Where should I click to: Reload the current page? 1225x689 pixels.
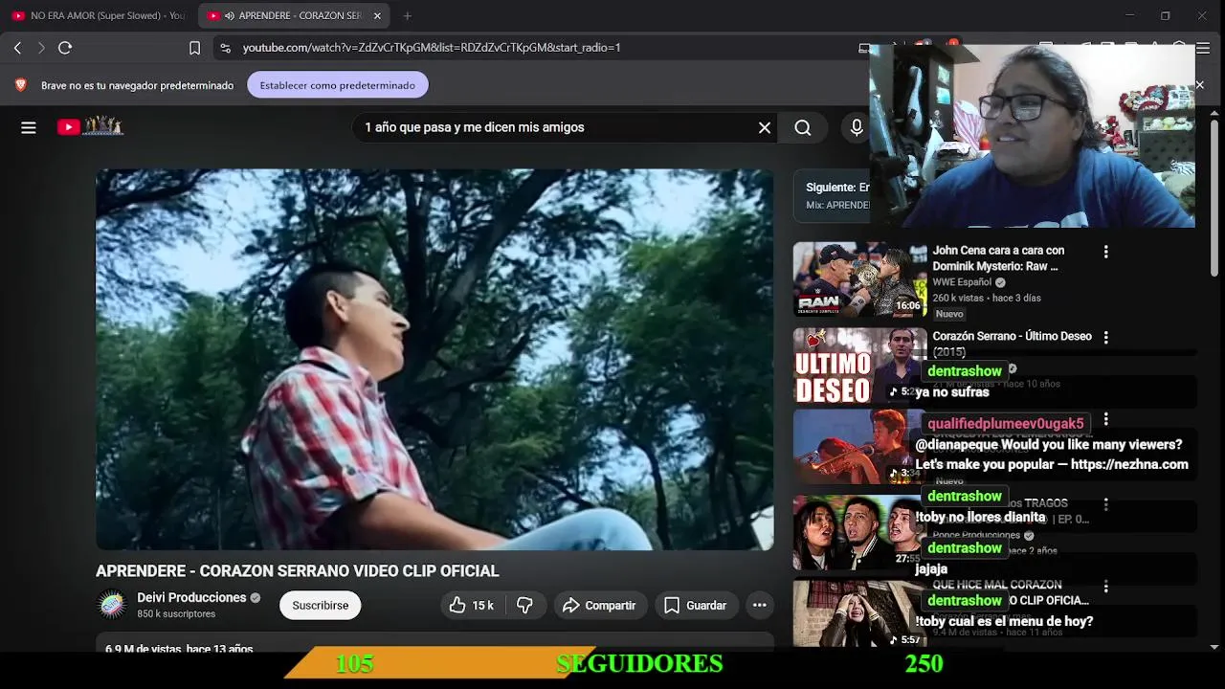[65, 47]
